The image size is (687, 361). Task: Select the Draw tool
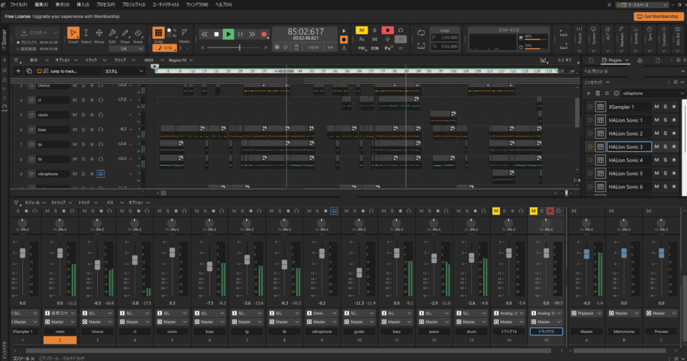(x=125, y=34)
